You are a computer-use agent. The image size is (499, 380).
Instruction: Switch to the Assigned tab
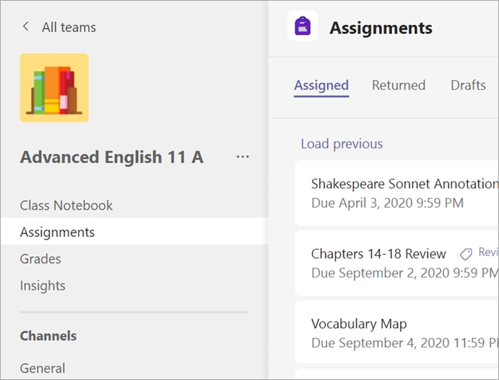[x=321, y=85]
